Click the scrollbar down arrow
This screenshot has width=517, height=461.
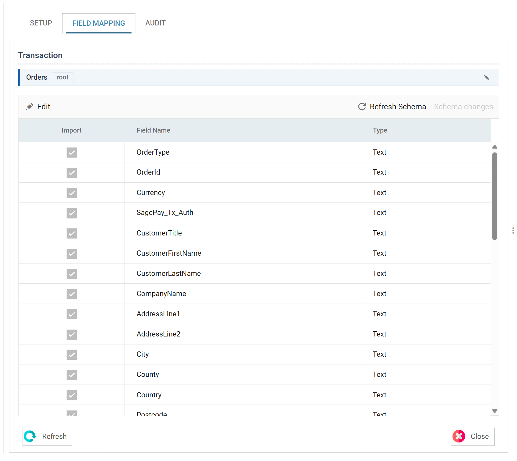point(495,411)
